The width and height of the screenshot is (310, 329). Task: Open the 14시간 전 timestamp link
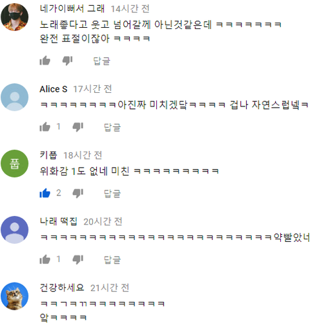[x=130, y=9]
